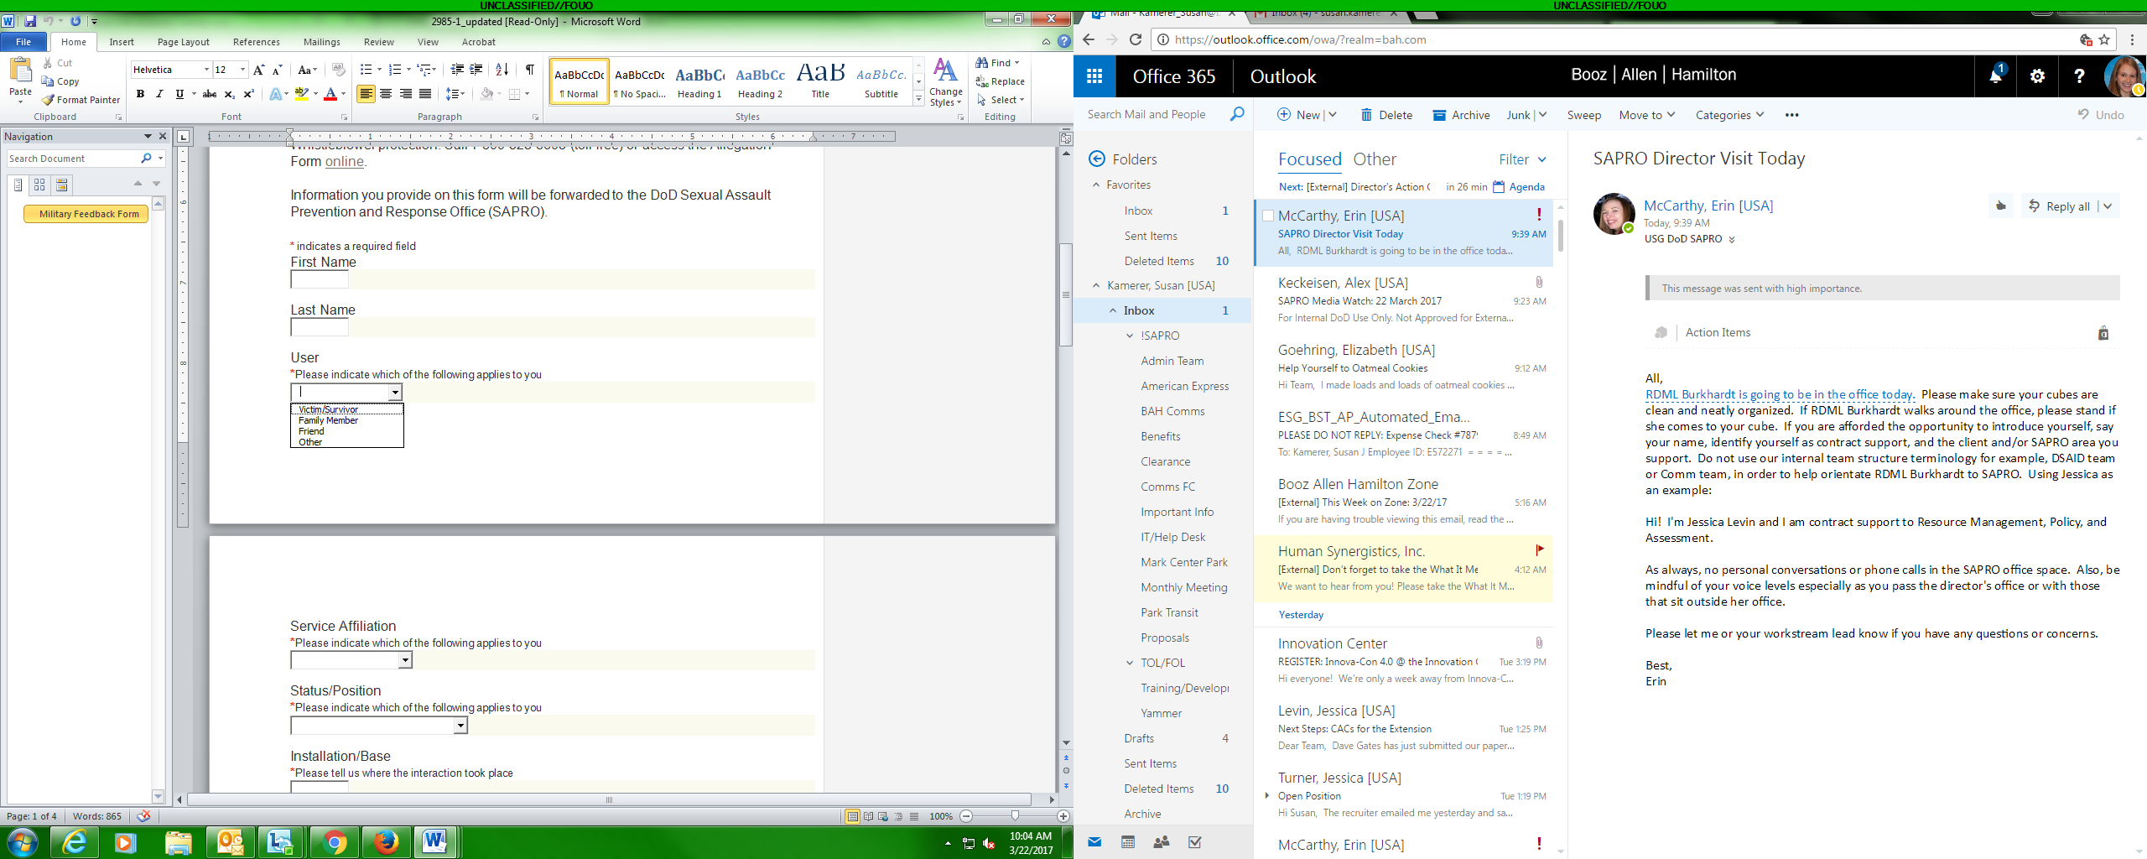The width and height of the screenshot is (2147, 859).
Task: Switch to the Page Layout ribbon tab
Action: point(183,42)
